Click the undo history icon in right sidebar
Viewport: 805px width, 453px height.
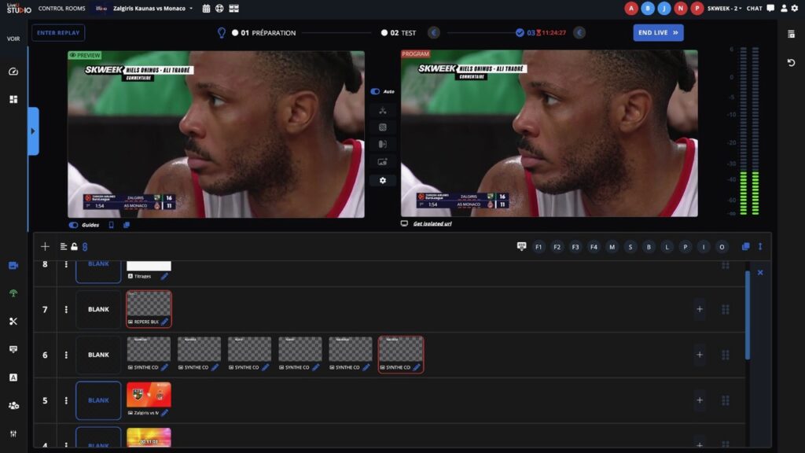tap(791, 63)
